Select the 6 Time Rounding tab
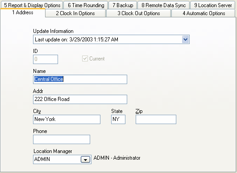The width and height of the screenshot is (237, 173). pyautogui.click(x=86, y=5)
